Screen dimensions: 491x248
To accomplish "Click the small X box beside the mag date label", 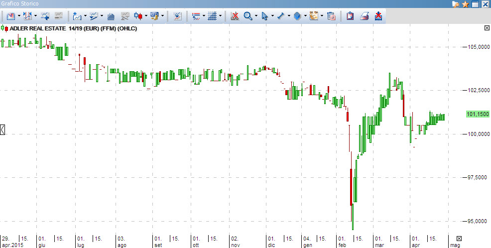I will coord(459,239).
